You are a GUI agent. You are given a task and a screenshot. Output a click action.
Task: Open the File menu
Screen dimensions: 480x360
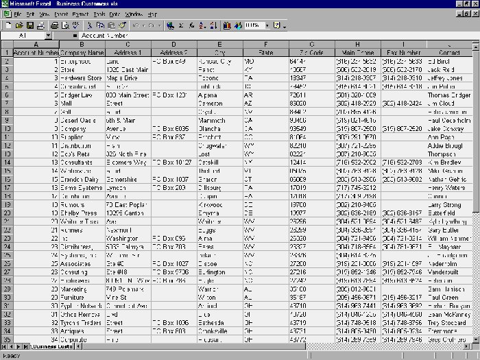coord(17,14)
